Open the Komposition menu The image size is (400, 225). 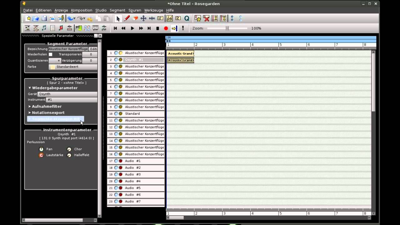[x=82, y=10]
